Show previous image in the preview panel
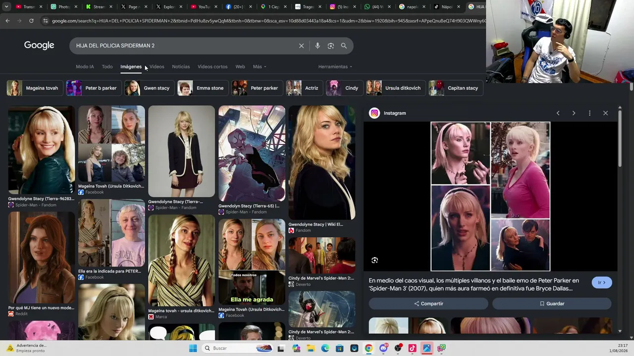The height and width of the screenshot is (356, 634). tap(558, 113)
